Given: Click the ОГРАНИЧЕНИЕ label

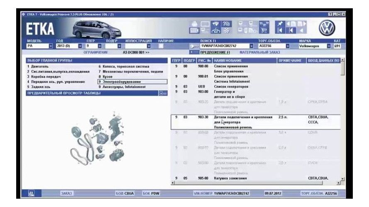Looking at the screenshot, I should click(x=96, y=52).
